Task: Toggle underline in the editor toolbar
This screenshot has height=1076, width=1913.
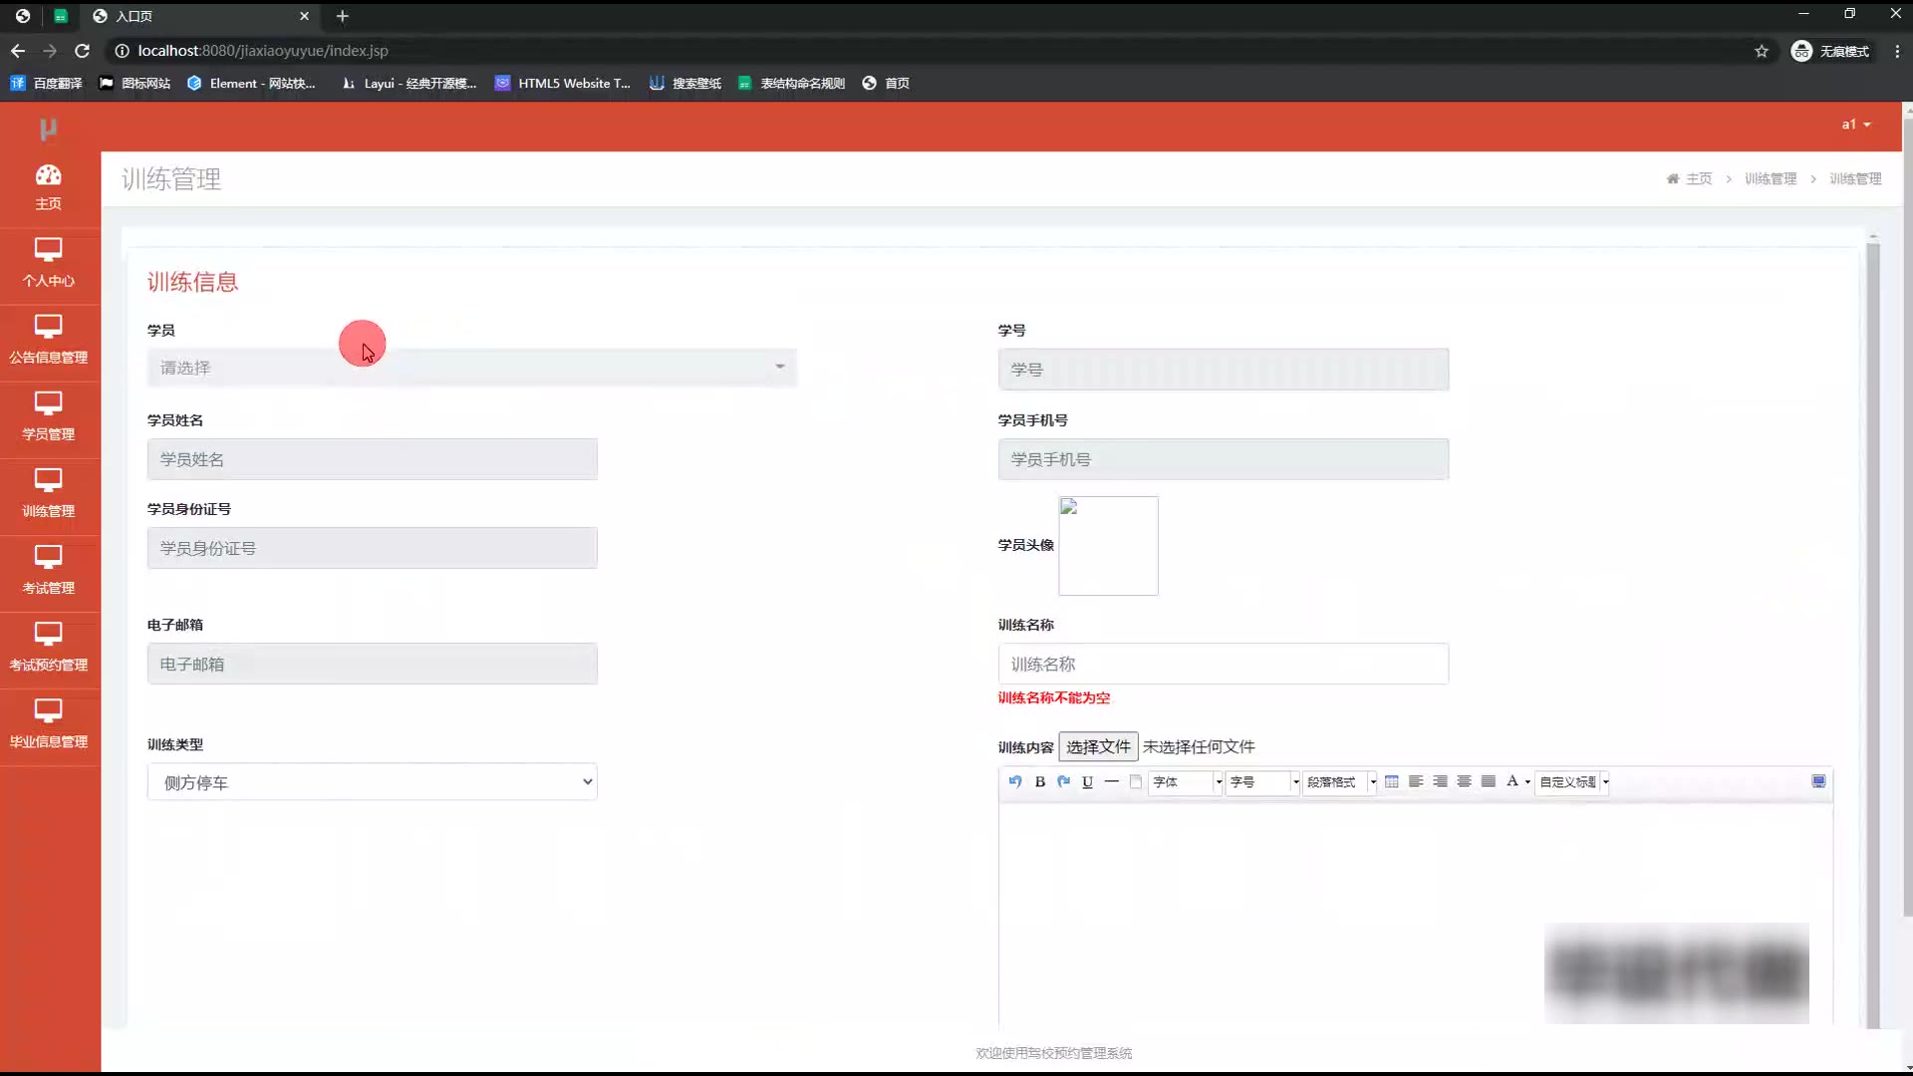Action: pyautogui.click(x=1087, y=782)
